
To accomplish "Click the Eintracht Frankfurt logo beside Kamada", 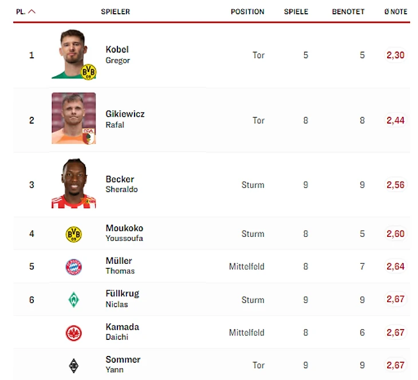I will coord(73,333).
